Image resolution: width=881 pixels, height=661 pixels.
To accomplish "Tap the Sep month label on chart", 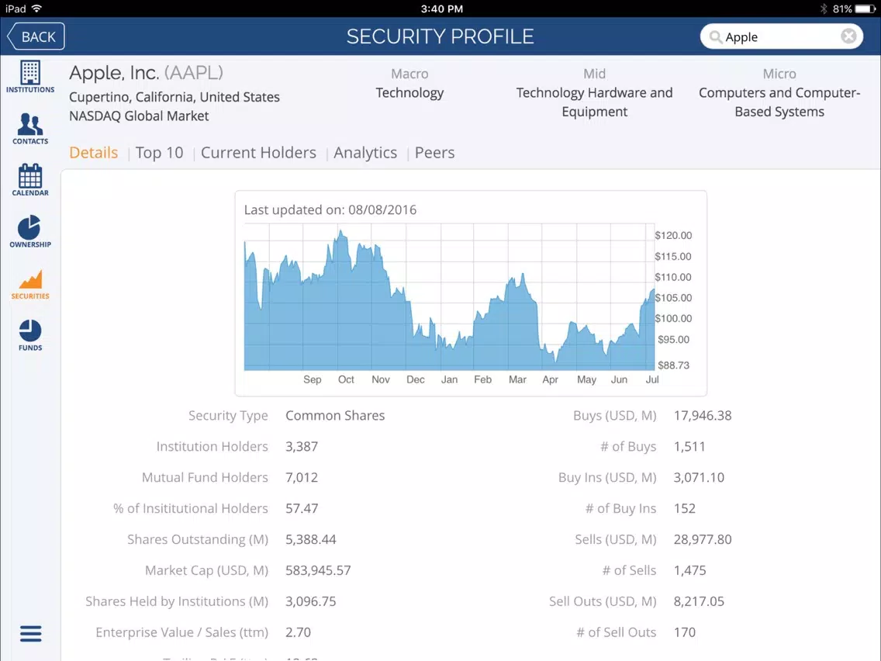I will [313, 379].
